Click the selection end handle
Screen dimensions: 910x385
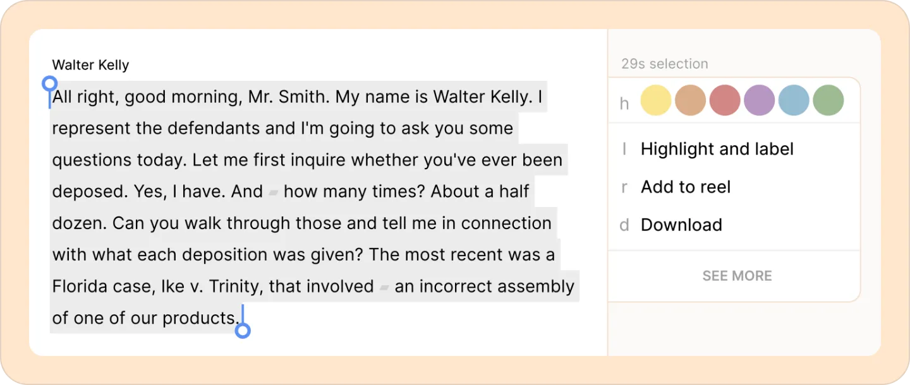243,330
